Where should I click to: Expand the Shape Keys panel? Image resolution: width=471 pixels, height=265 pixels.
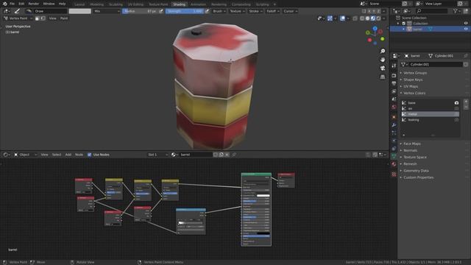(x=413, y=79)
